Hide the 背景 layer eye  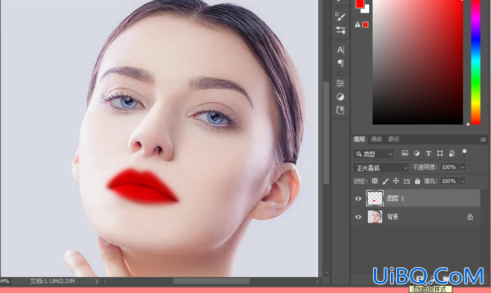[x=358, y=216]
